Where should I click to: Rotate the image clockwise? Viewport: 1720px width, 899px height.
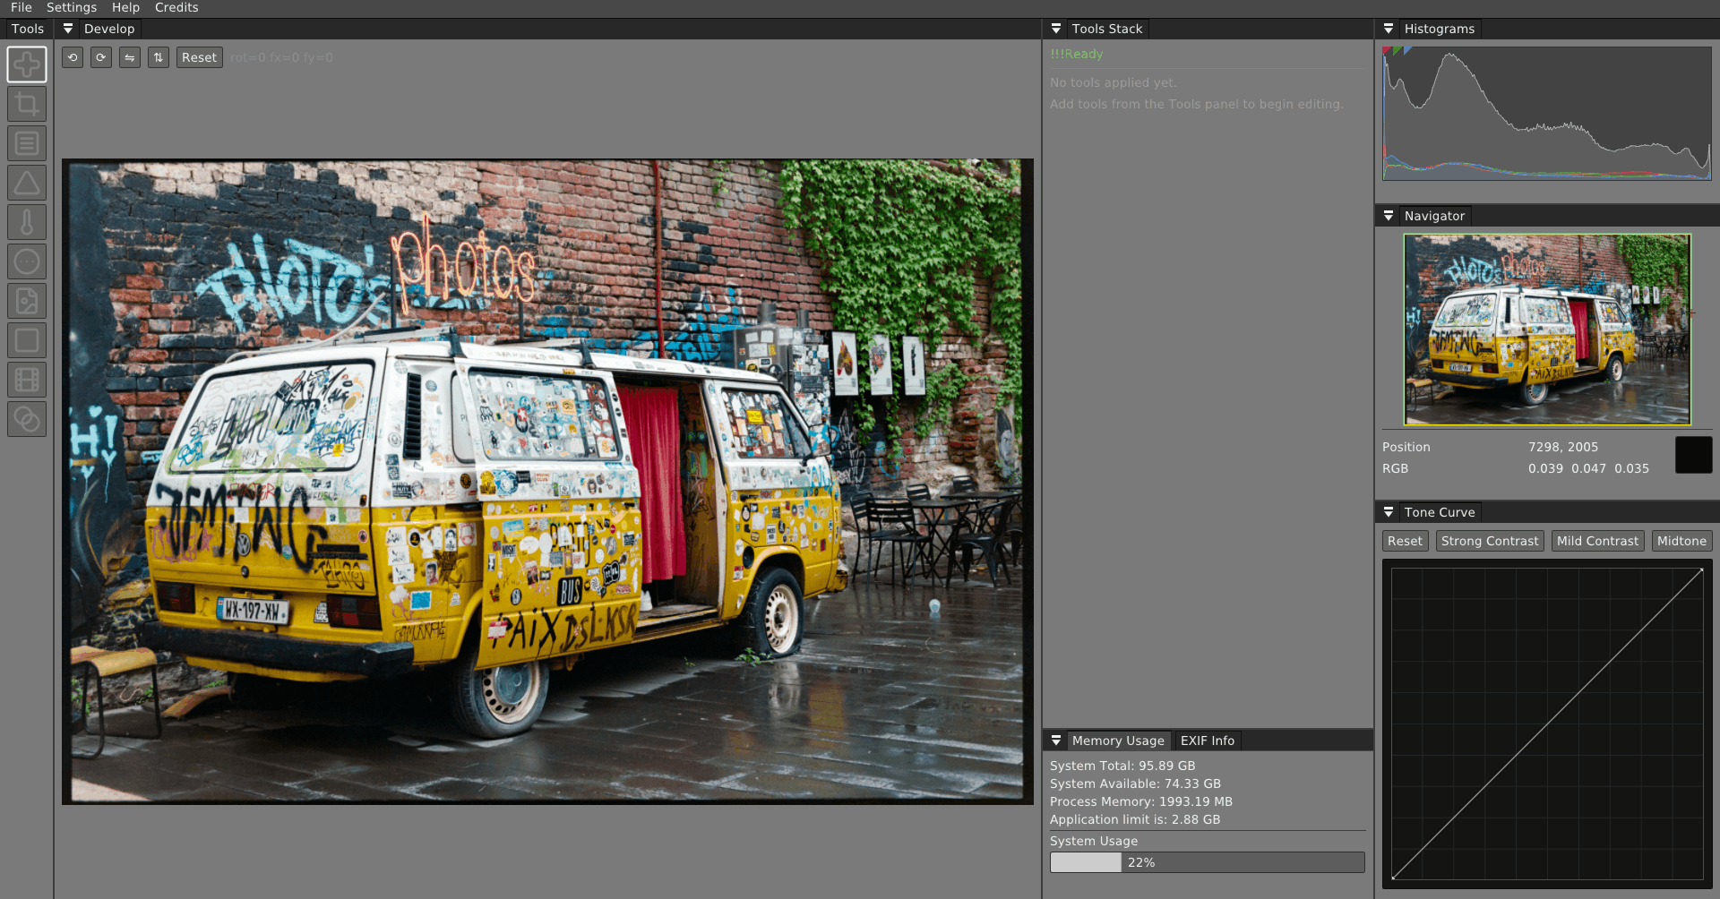pos(101,56)
